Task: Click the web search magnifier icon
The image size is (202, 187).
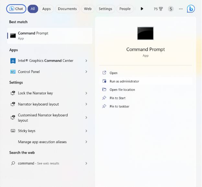Action: click(x=13, y=163)
